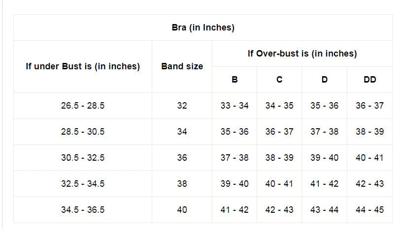This screenshot has height=229, width=403.
Task: Select the C cup column header
Action: coord(279,80)
